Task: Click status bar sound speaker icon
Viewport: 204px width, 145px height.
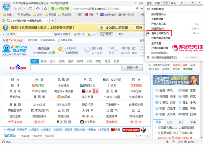Action: pyautogui.click(x=168, y=142)
